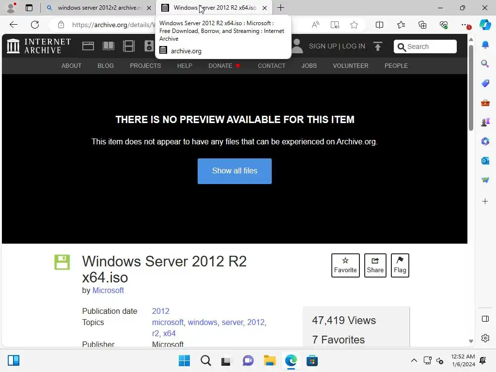This screenshot has width=496, height=372.
Task: Open the Microsoft author link
Action: point(108,291)
